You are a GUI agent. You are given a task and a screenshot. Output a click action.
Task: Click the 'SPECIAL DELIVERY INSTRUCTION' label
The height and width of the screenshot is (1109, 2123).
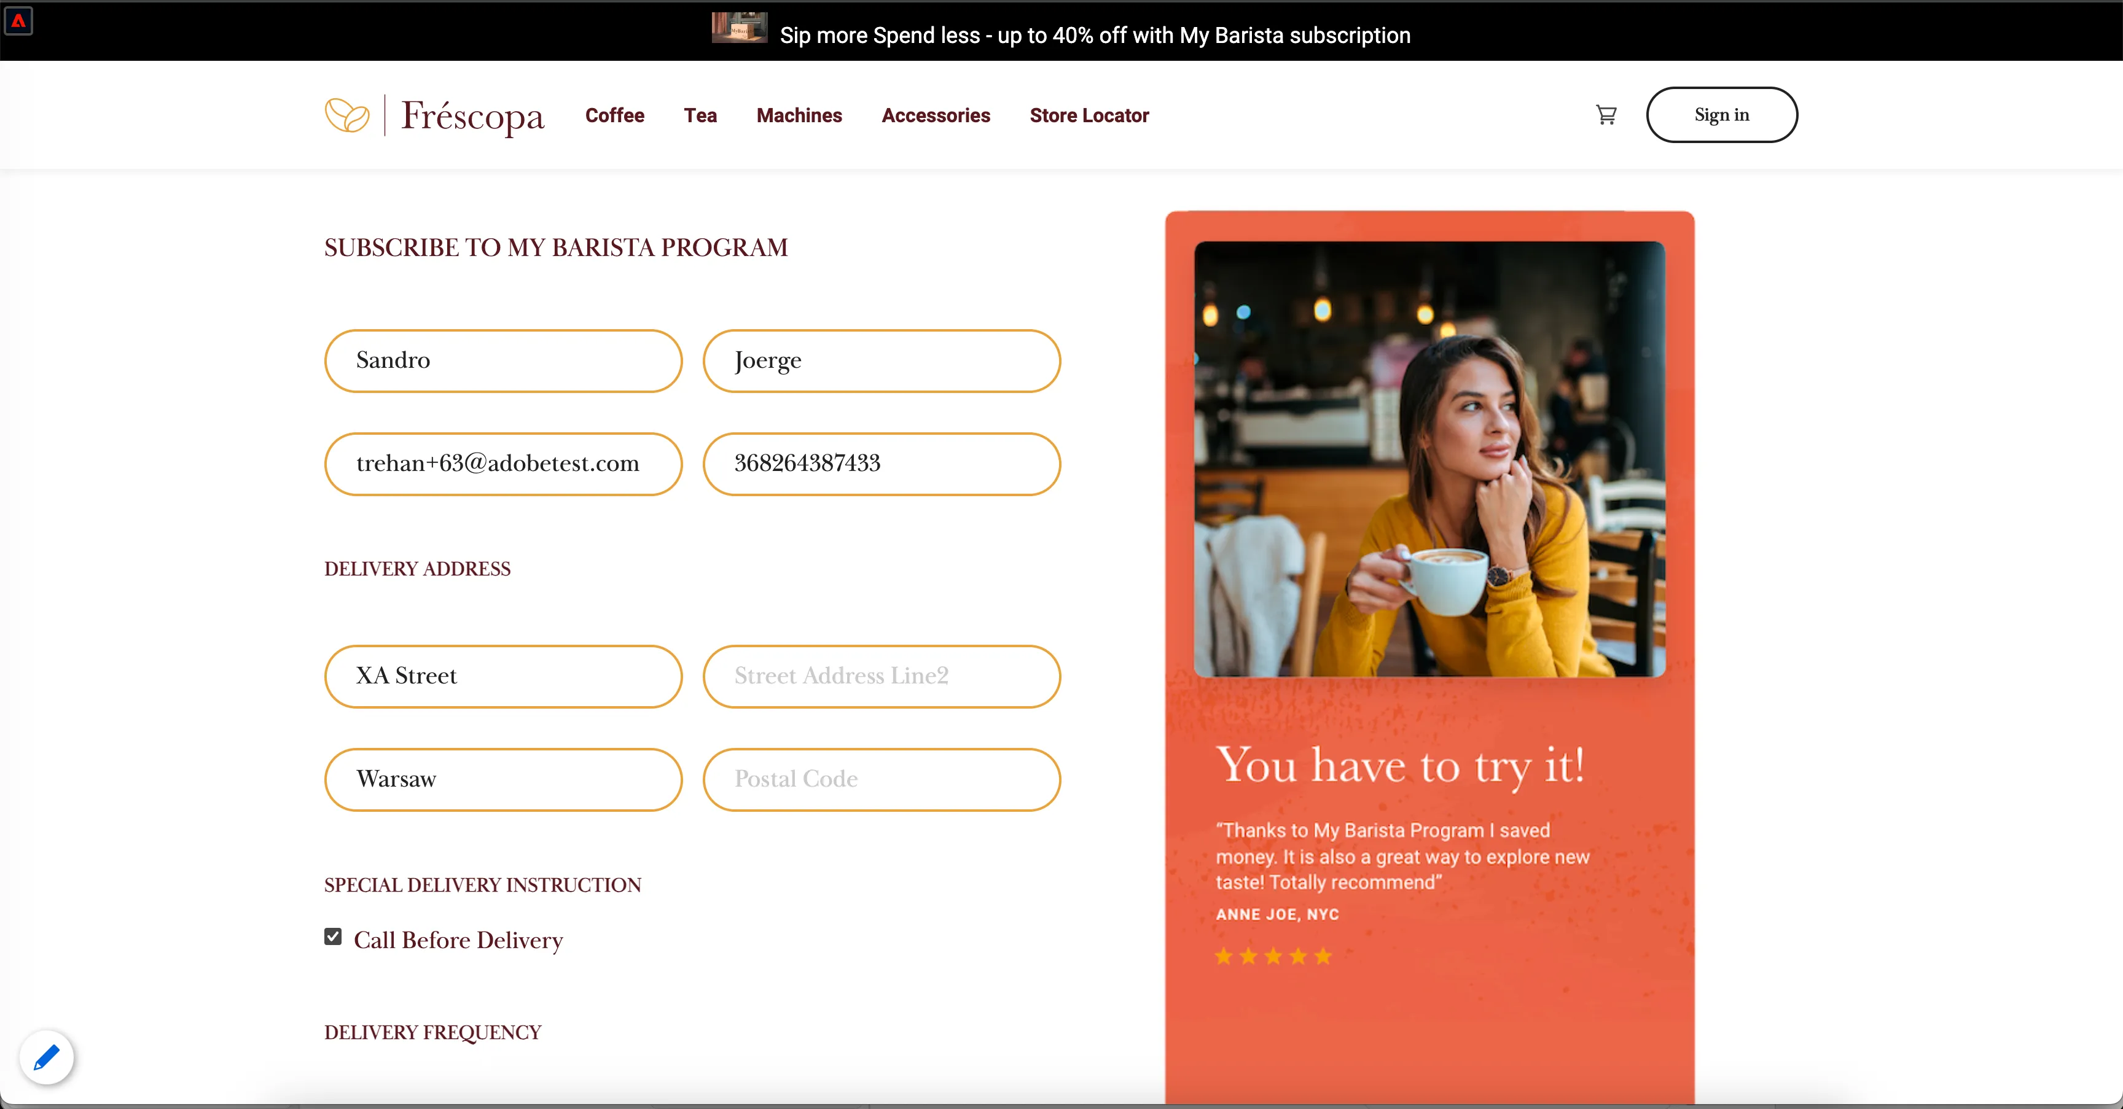tap(483, 885)
